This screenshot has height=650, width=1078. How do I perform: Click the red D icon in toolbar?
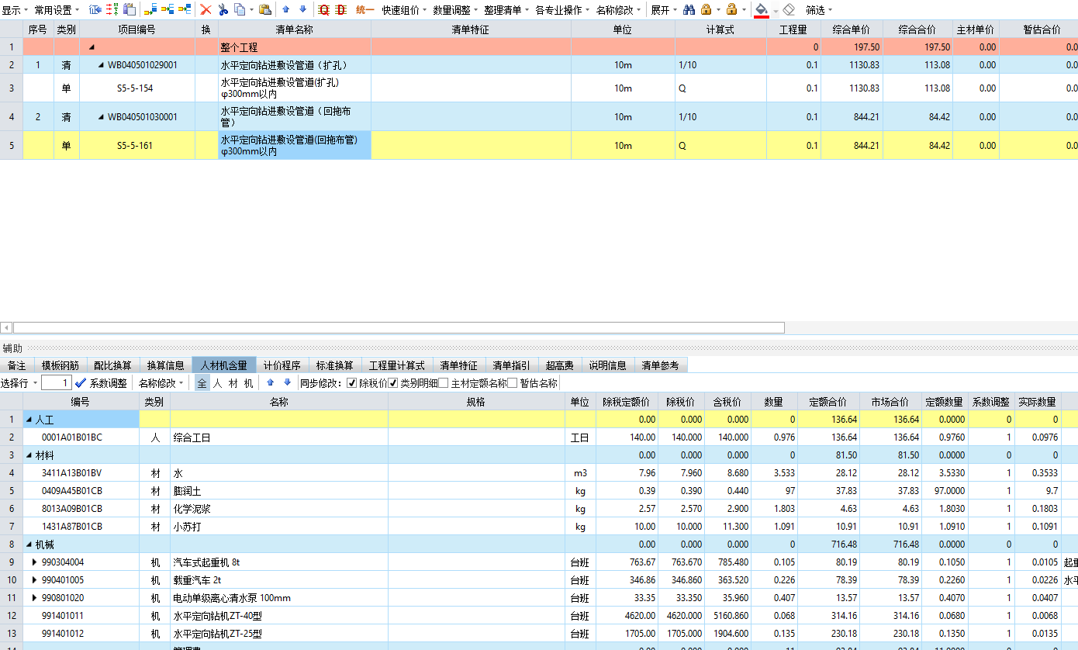[x=340, y=9]
